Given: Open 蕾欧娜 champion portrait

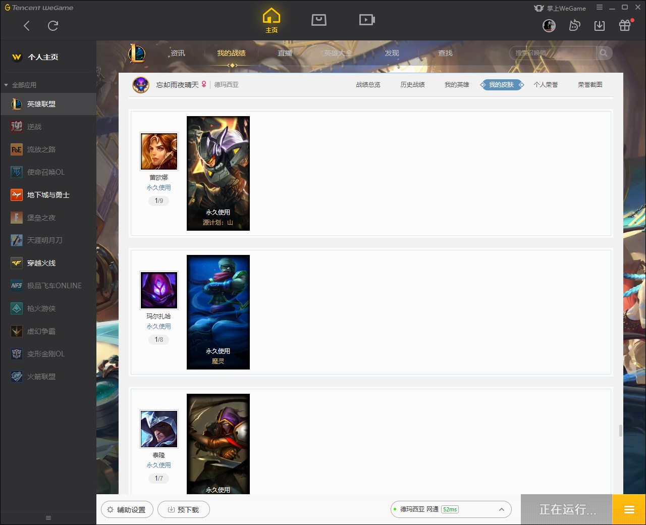Looking at the screenshot, I should [159, 151].
